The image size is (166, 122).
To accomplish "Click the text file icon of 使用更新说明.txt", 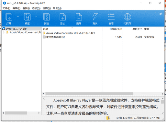I will tap(44, 37).
